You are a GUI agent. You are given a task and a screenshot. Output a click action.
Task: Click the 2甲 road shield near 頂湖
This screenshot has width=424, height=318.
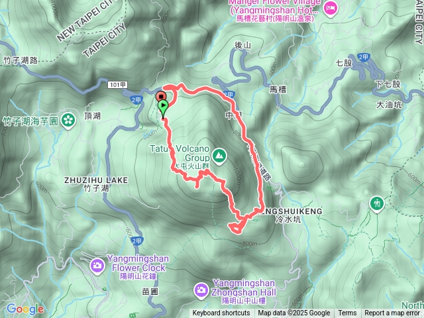(137, 100)
